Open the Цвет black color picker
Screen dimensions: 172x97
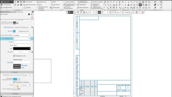click(22, 48)
